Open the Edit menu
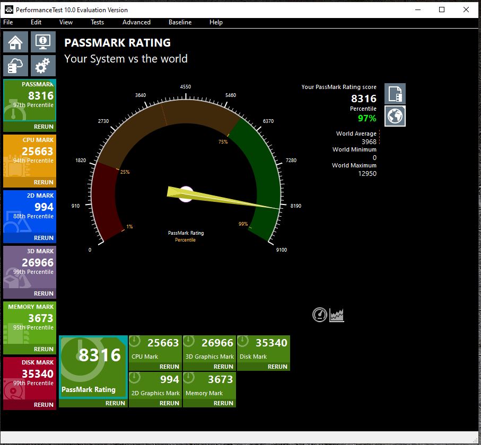Viewport: 481px width, 445px height. click(x=36, y=22)
